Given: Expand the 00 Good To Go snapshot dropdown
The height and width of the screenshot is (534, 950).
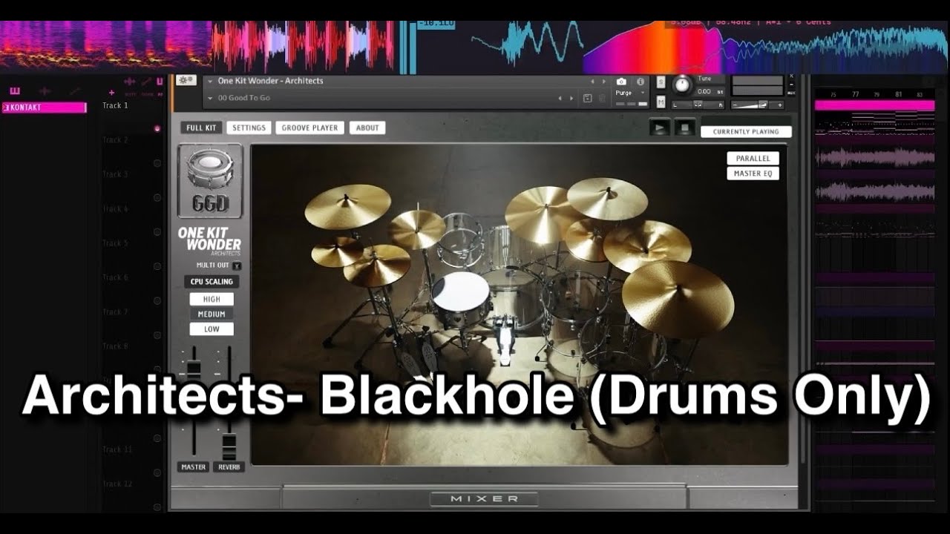Looking at the screenshot, I should [x=211, y=98].
